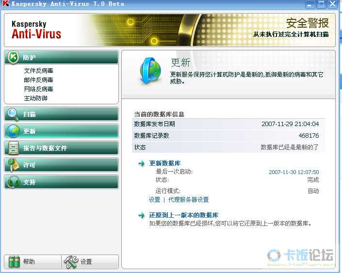
Task: Click the wrench and hammer settings icon
Action: pyautogui.click(x=71, y=262)
